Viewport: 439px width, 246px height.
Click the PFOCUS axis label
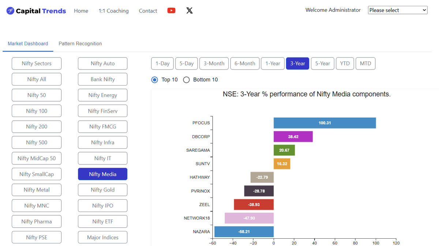tap(201, 123)
